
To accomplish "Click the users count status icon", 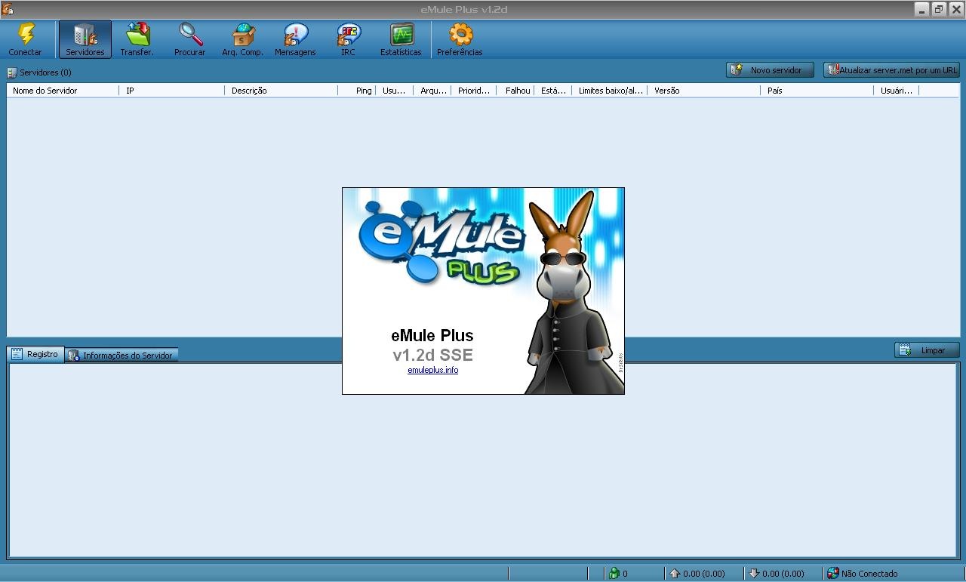I will coord(614,574).
